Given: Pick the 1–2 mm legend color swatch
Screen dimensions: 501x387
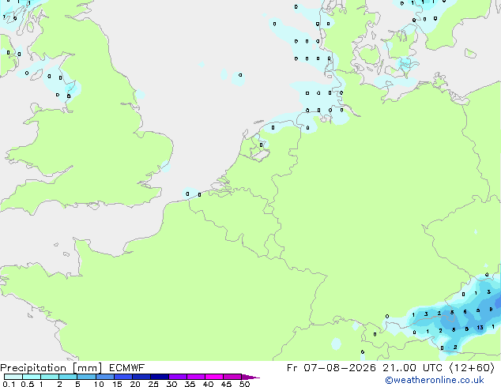Looking at the screenshot, I should tap(50, 377).
